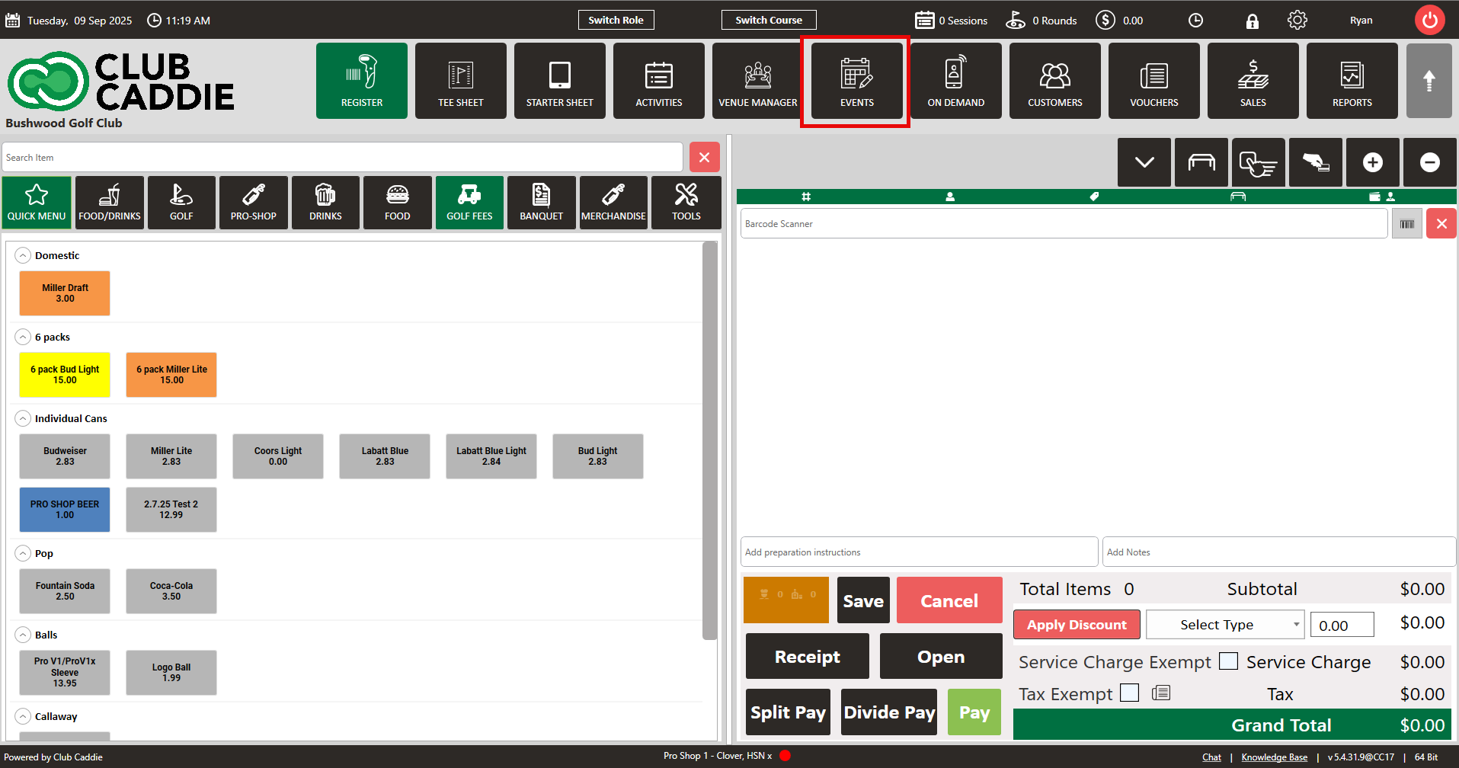1459x768 pixels.
Task: Select the Golf category tab
Action: [181, 202]
